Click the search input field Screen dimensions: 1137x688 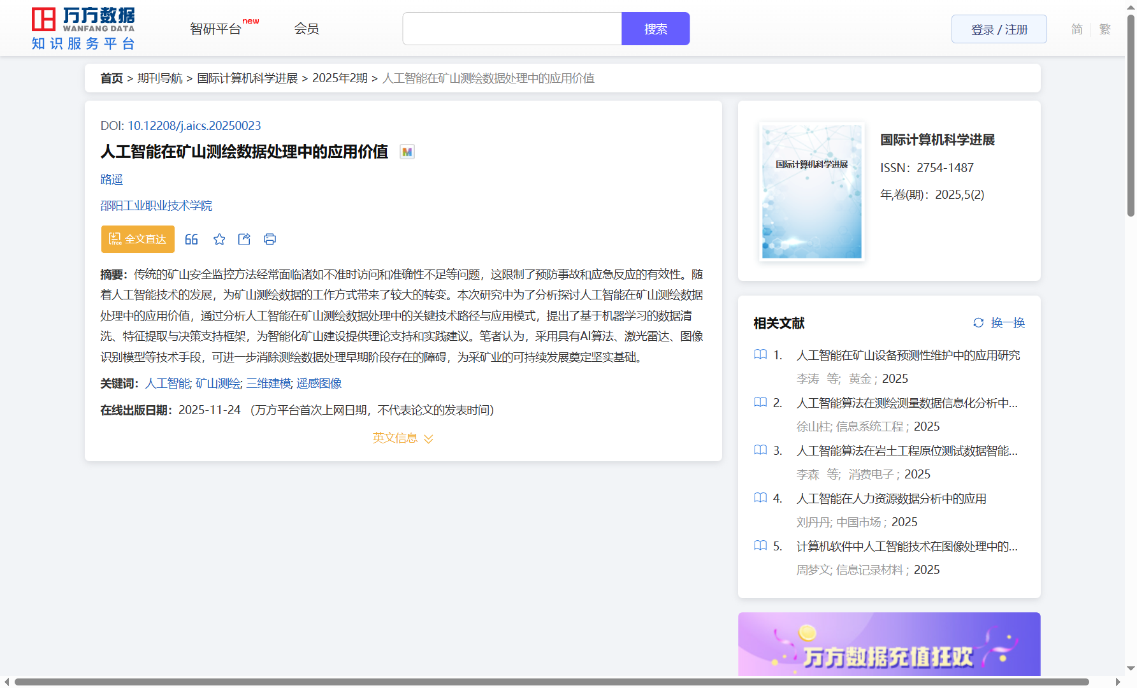(512, 29)
